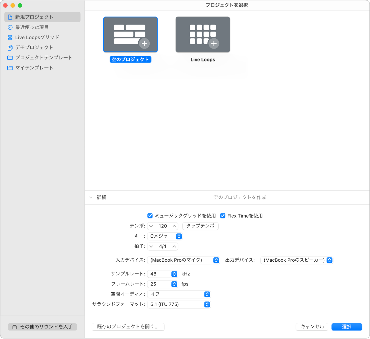Viewport: 370px width, 339px height.
Task: Select the デモプロジェクト sidebar icon
Action: (x=10, y=47)
